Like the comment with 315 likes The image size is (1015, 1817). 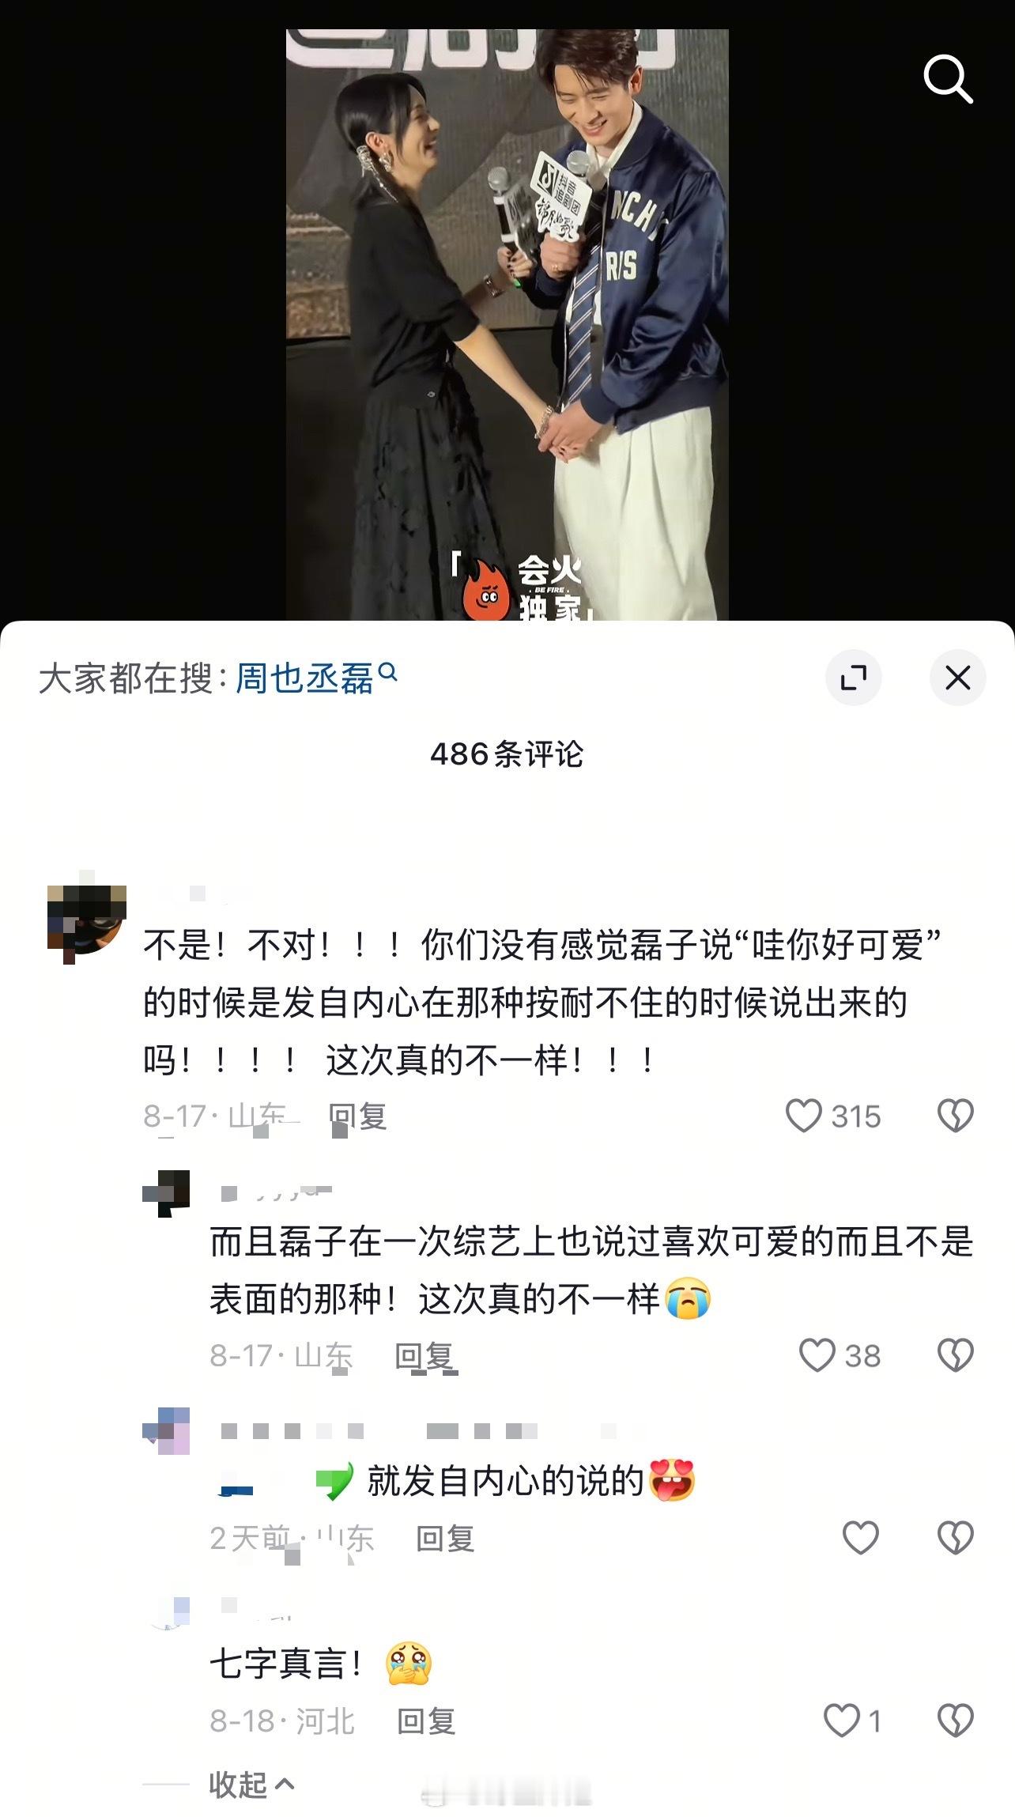pyautogui.click(x=804, y=1116)
